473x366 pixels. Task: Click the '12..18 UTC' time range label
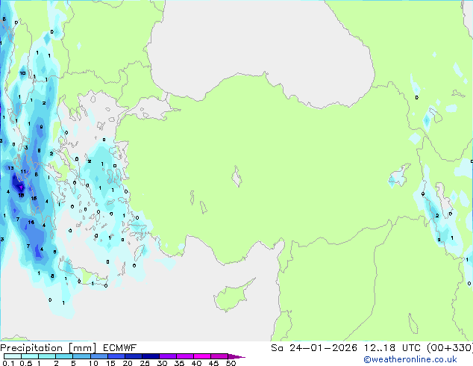click(392, 348)
